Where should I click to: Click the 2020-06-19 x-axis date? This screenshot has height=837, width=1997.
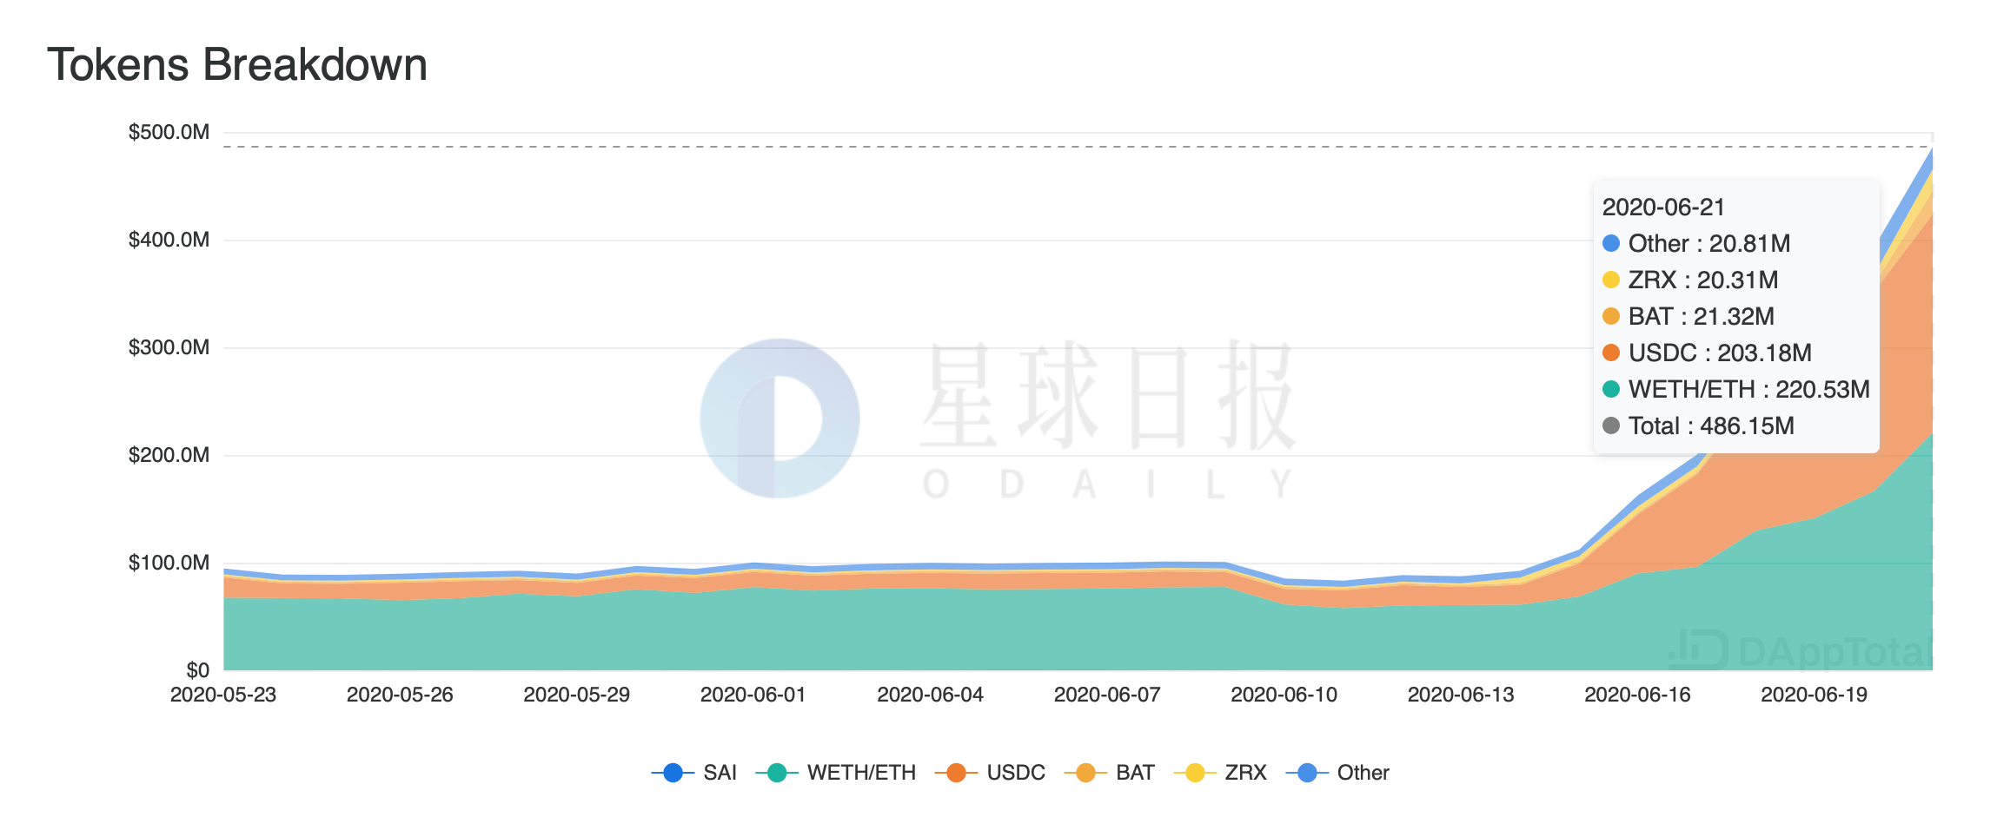tap(1815, 695)
